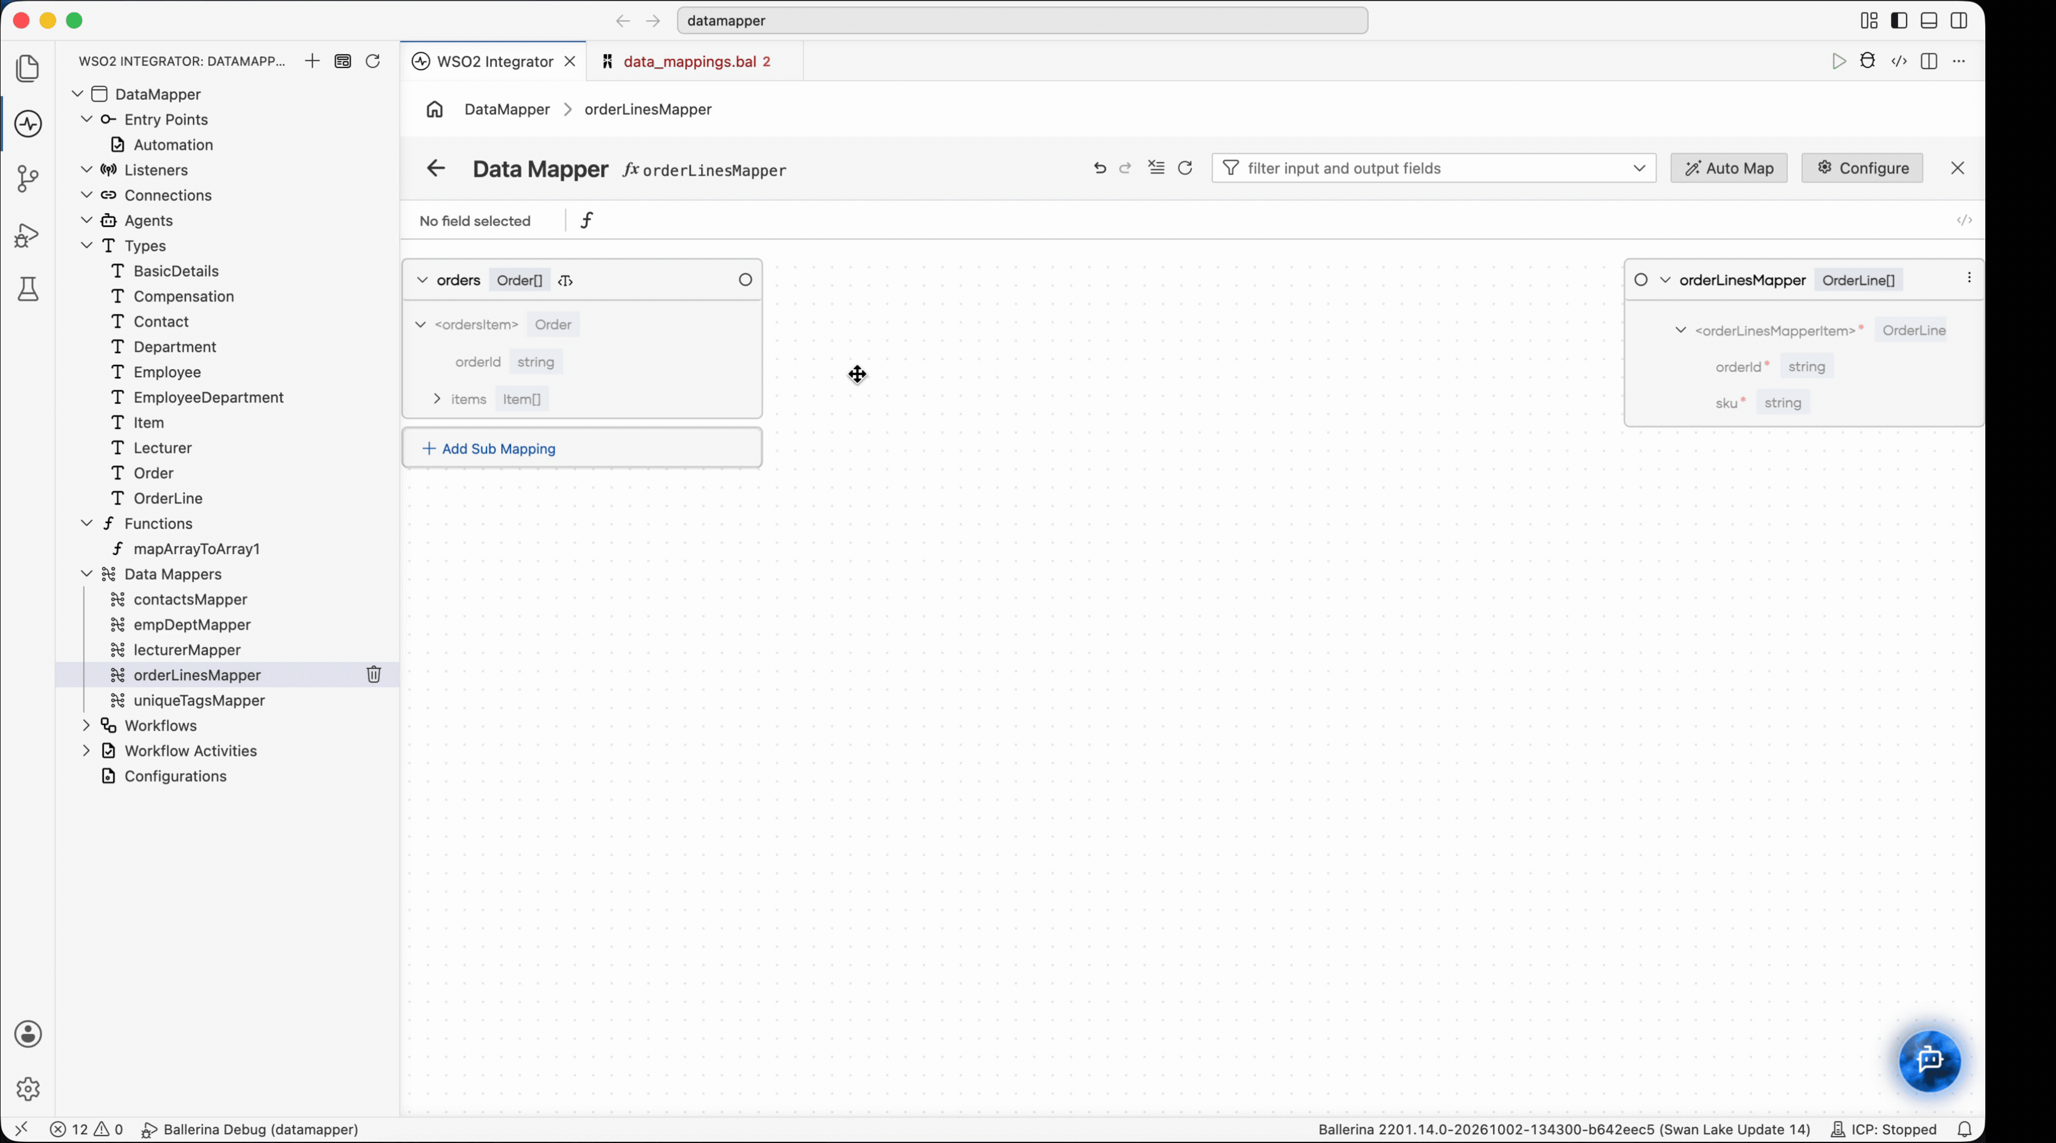Select the WSO2 Integrator tab
The height and width of the screenshot is (1143, 2056).
pos(494,61)
